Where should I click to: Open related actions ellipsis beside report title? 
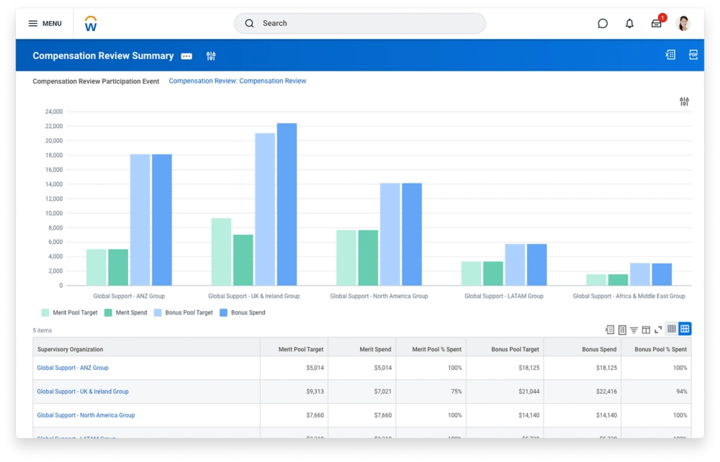pyautogui.click(x=186, y=56)
